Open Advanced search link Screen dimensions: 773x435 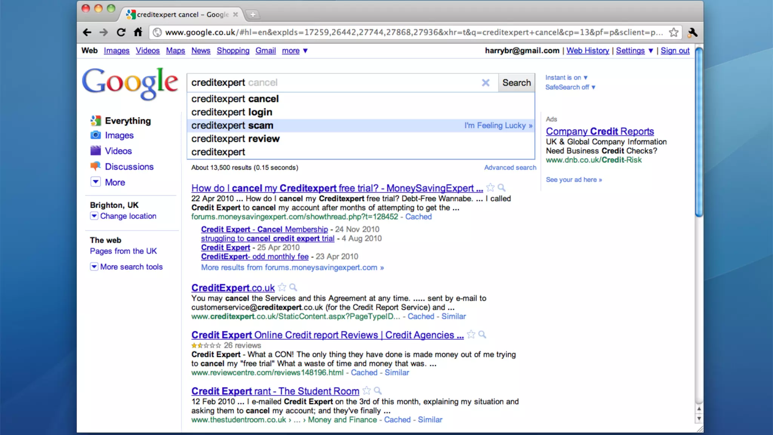tap(510, 167)
